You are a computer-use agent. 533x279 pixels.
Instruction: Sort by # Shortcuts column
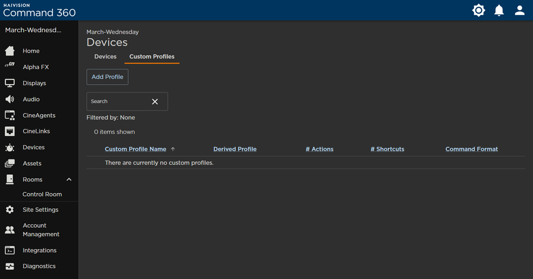pyautogui.click(x=388, y=149)
